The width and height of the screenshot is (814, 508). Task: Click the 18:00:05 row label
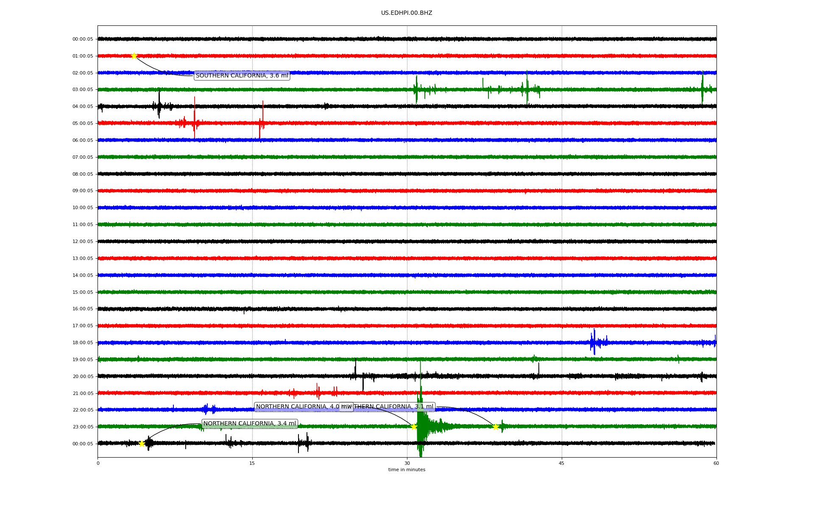pos(83,343)
